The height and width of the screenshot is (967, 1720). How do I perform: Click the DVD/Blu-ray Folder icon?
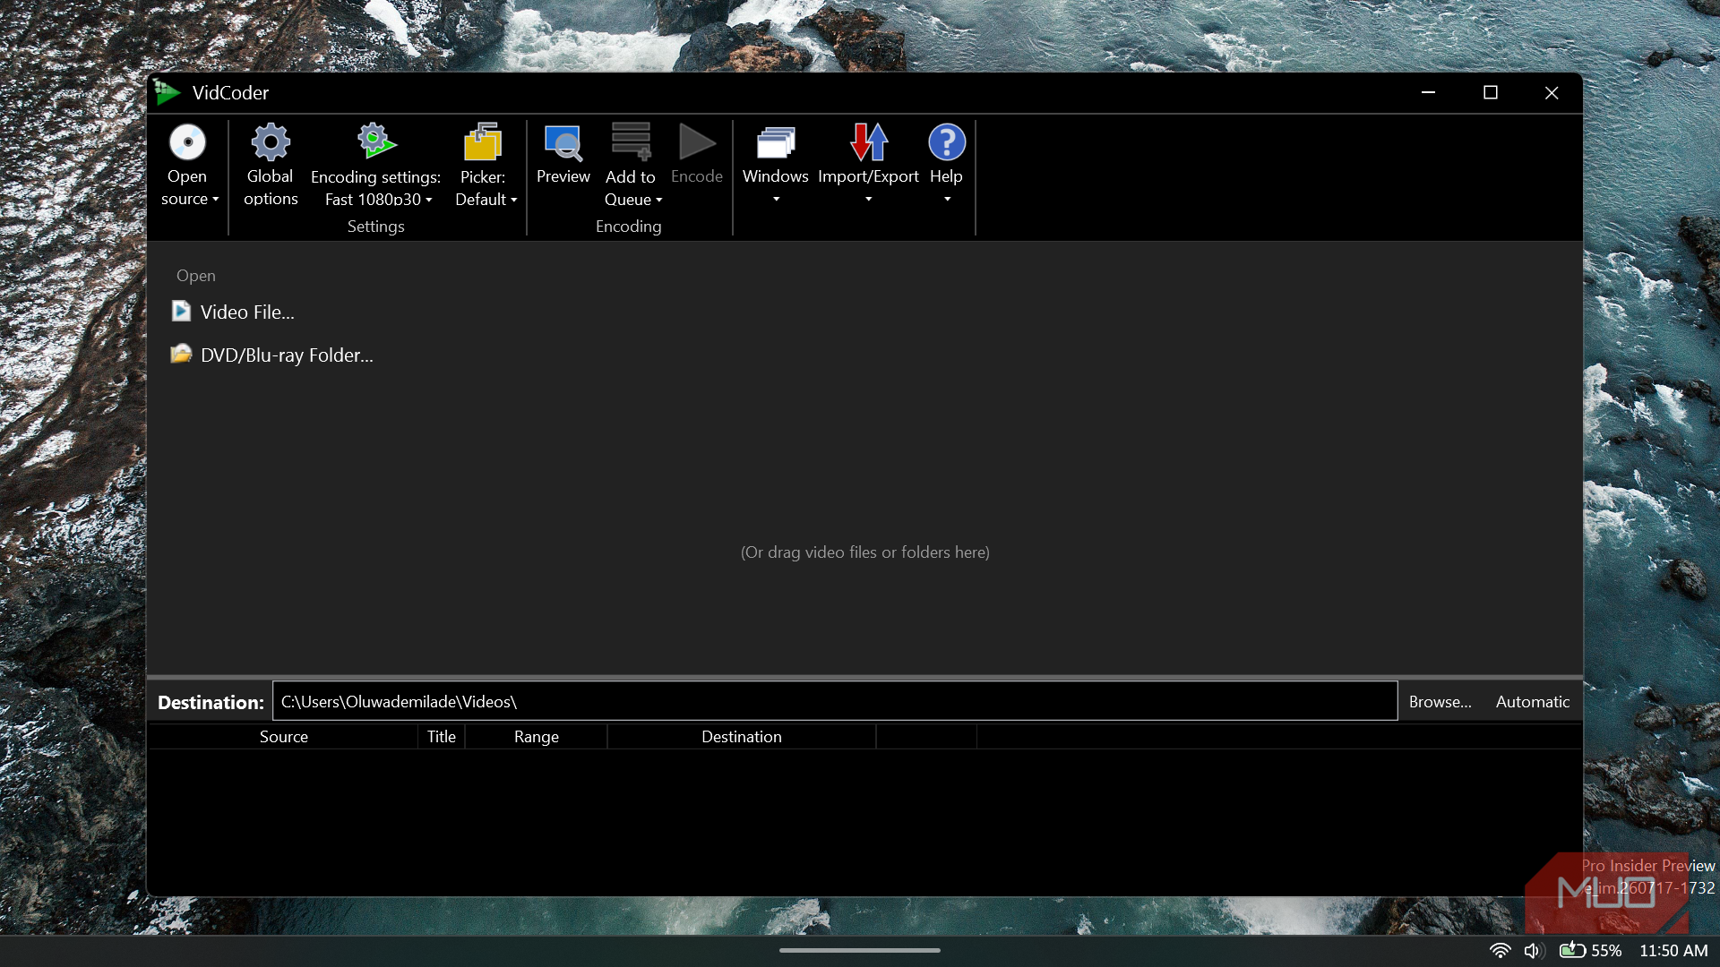pos(181,354)
